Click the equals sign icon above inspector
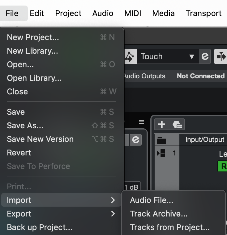This screenshot has width=227, height=235. tap(141, 122)
